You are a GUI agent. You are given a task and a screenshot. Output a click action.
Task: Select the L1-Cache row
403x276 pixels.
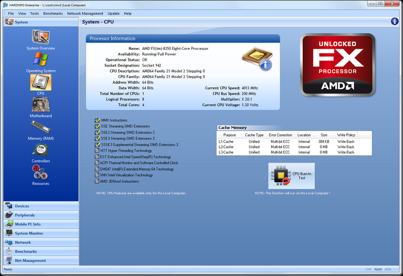294,142
